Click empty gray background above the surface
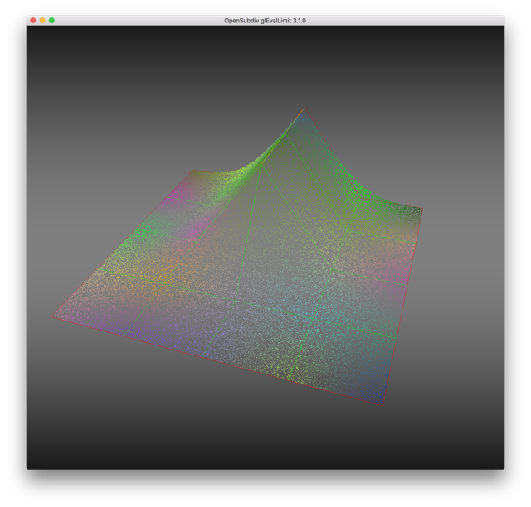Viewport: 531px width, 507px height. 166,83
